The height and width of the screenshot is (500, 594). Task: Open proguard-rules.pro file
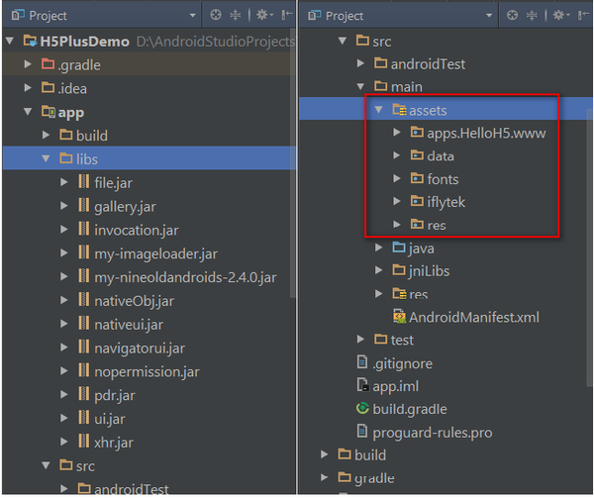(x=432, y=433)
